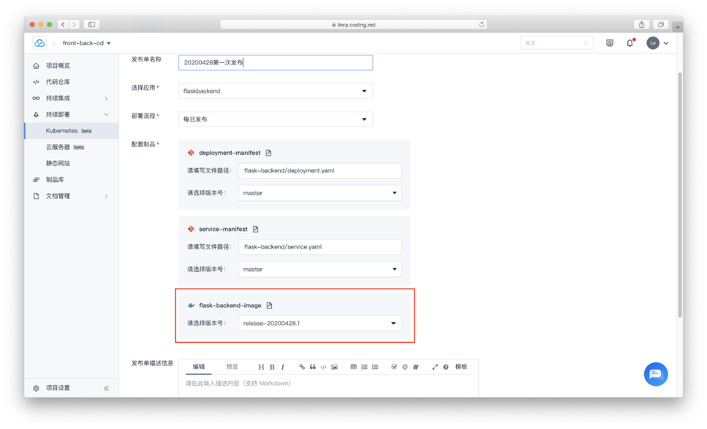Open the deployment-manifest version master dropdown
The image size is (707, 429).
click(x=320, y=193)
